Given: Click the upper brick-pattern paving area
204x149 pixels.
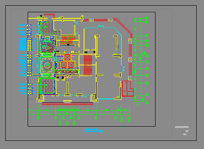Looking at the screenshot, I should (x=47, y=28).
